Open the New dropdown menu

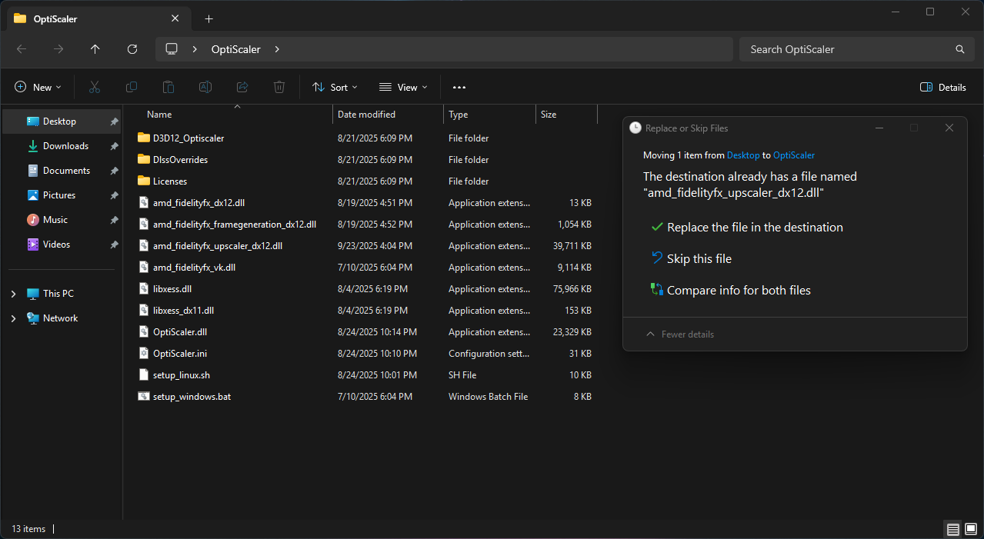coord(38,88)
